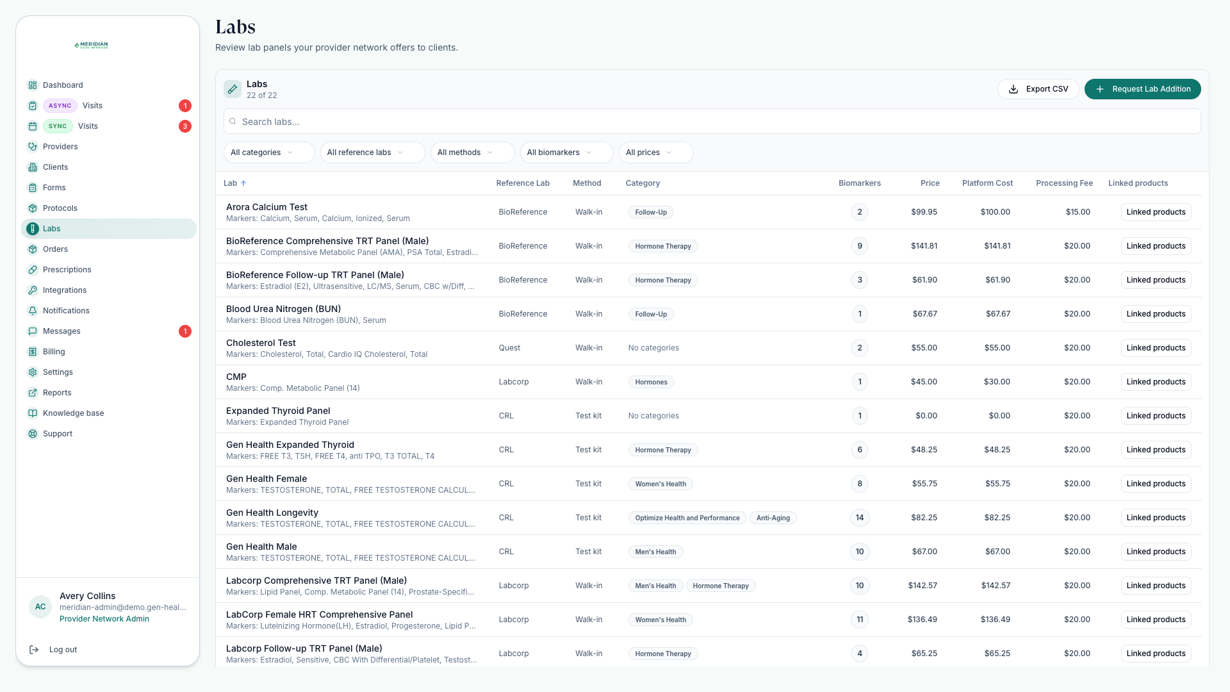Click the Orders box icon
Viewport: 1230px width, 692px height.
pos(33,249)
